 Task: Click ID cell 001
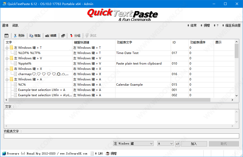point(174,90)
